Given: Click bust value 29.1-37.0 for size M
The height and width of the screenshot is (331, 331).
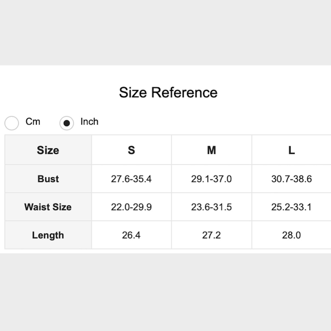Looking at the screenshot, I should [x=212, y=179].
